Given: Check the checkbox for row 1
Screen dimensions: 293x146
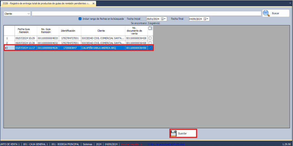Looking at the screenshot, I should (150, 38).
